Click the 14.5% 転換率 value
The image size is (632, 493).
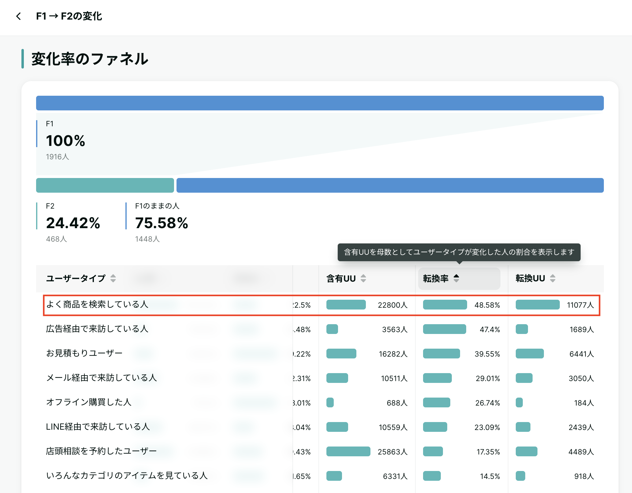click(490, 476)
